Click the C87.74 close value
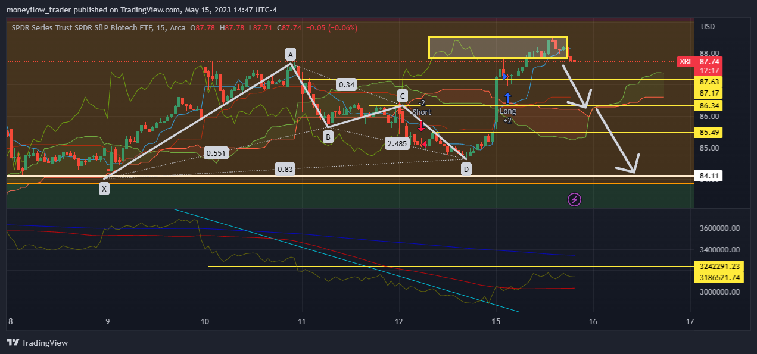The image size is (757, 354). click(x=289, y=27)
